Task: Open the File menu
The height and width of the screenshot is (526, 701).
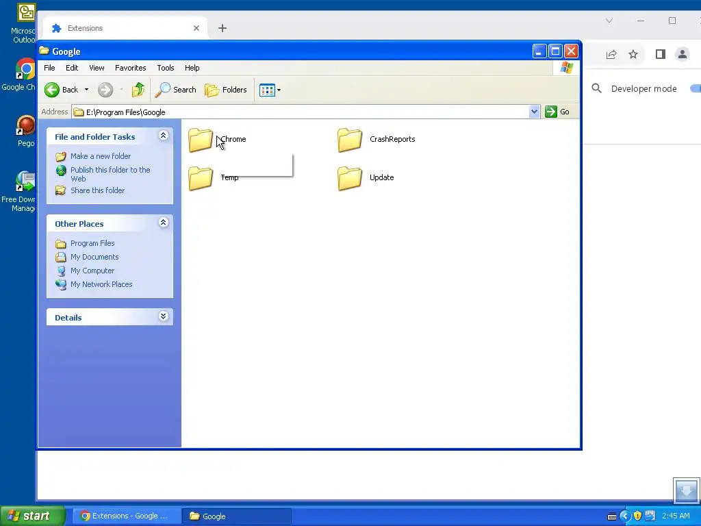Action: [x=49, y=68]
